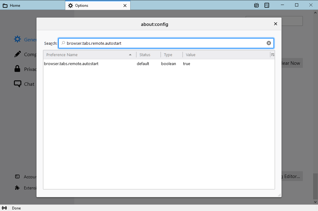This screenshot has height=211, width=318.
Task: Open the calendar icon in title bar
Action: tap(256, 5)
